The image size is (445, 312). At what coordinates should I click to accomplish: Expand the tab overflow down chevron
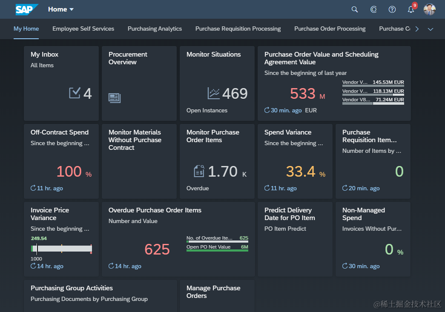[x=431, y=29]
